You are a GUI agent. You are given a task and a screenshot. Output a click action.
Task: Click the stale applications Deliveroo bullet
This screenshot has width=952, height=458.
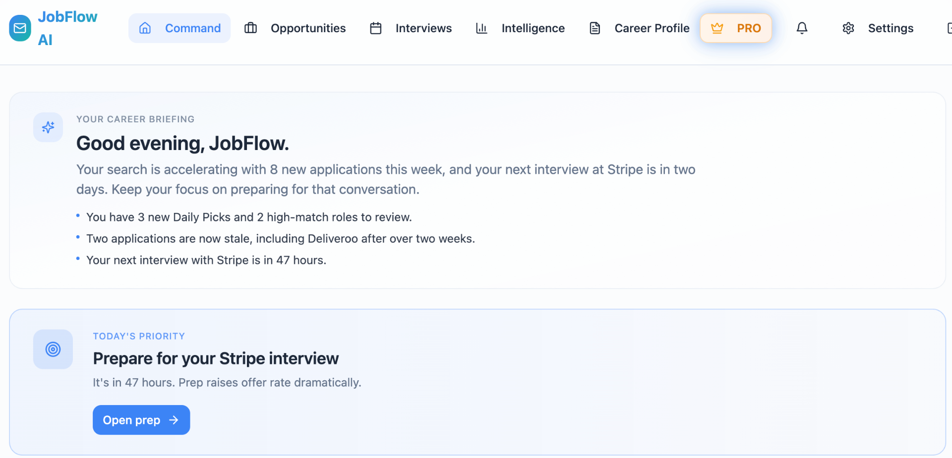(281, 239)
